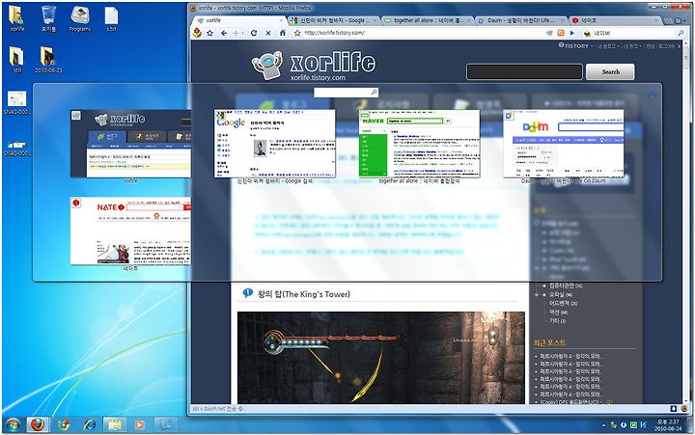Open Internet Explorer from taskbar
The width and height of the screenshot is (695, 435).
tap(90, 425)
